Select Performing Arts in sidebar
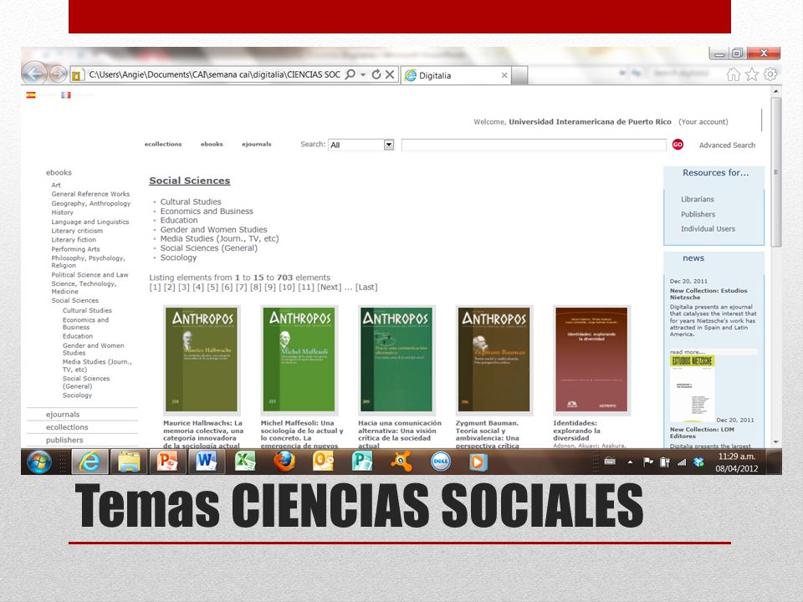Screen dimensions: 803x602 pos(75,249)
